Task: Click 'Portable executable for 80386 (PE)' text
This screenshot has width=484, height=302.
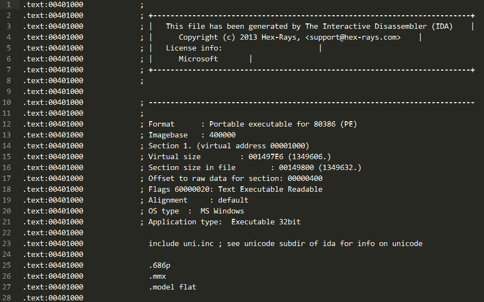Action: point(283,124)
